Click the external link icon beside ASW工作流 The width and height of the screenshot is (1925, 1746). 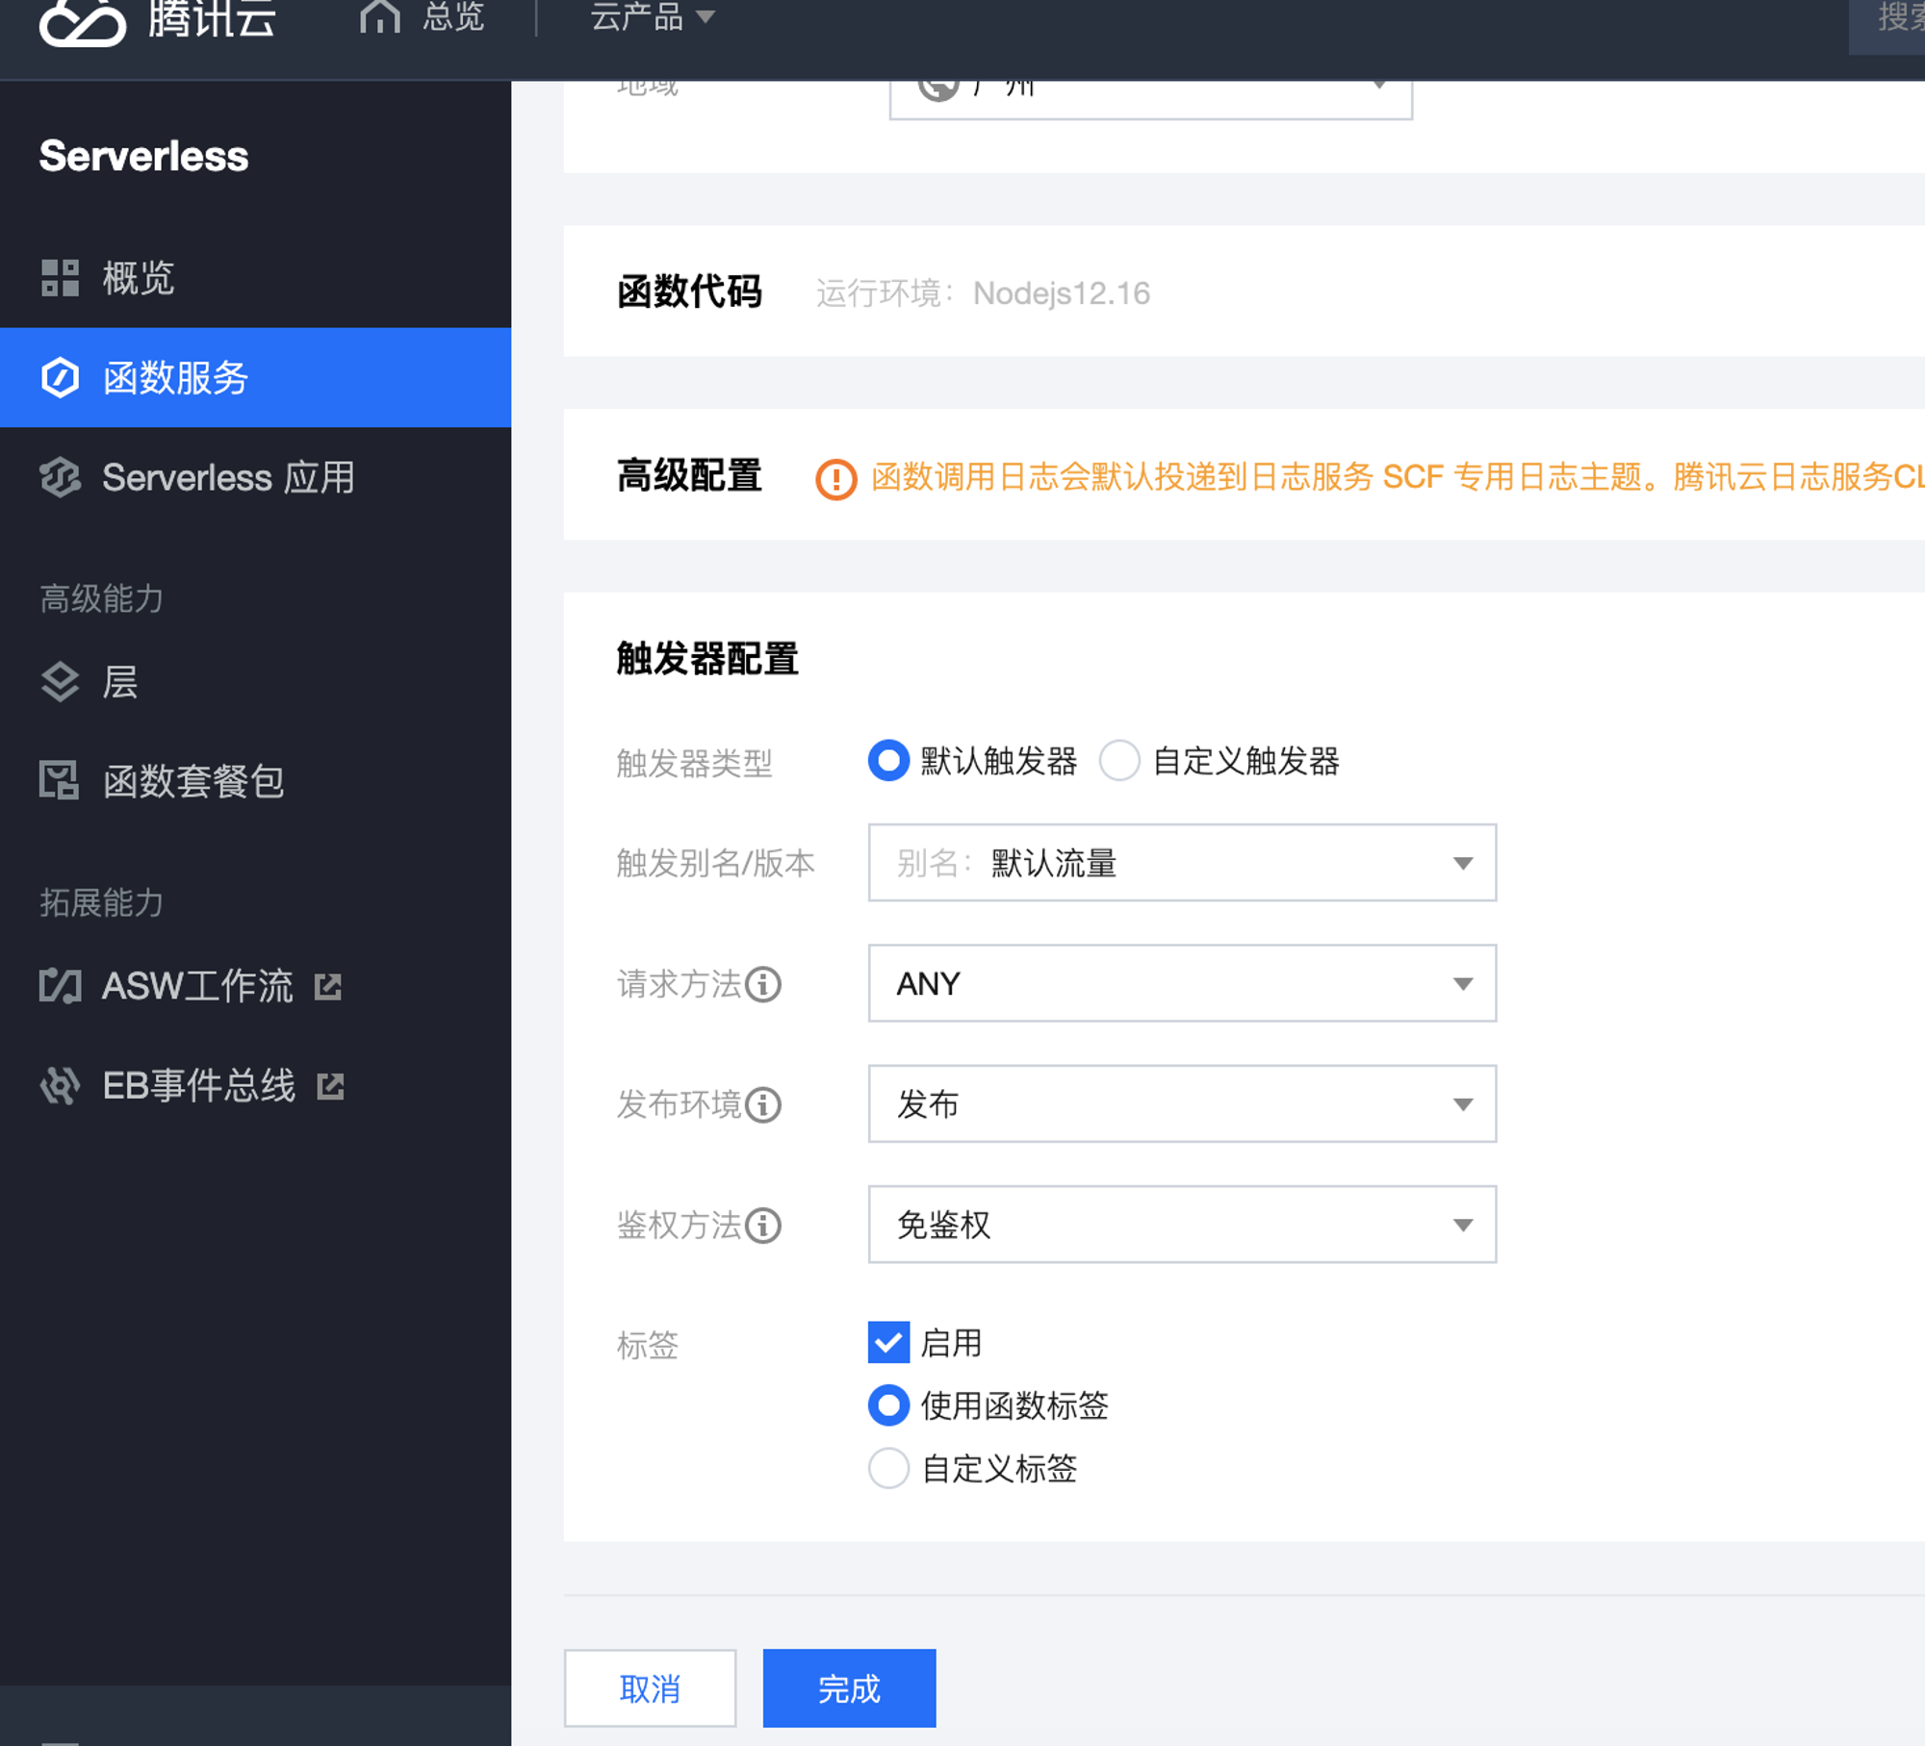pos(328,987)
